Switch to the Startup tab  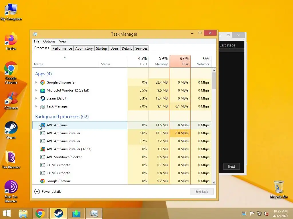click(102, 48)
